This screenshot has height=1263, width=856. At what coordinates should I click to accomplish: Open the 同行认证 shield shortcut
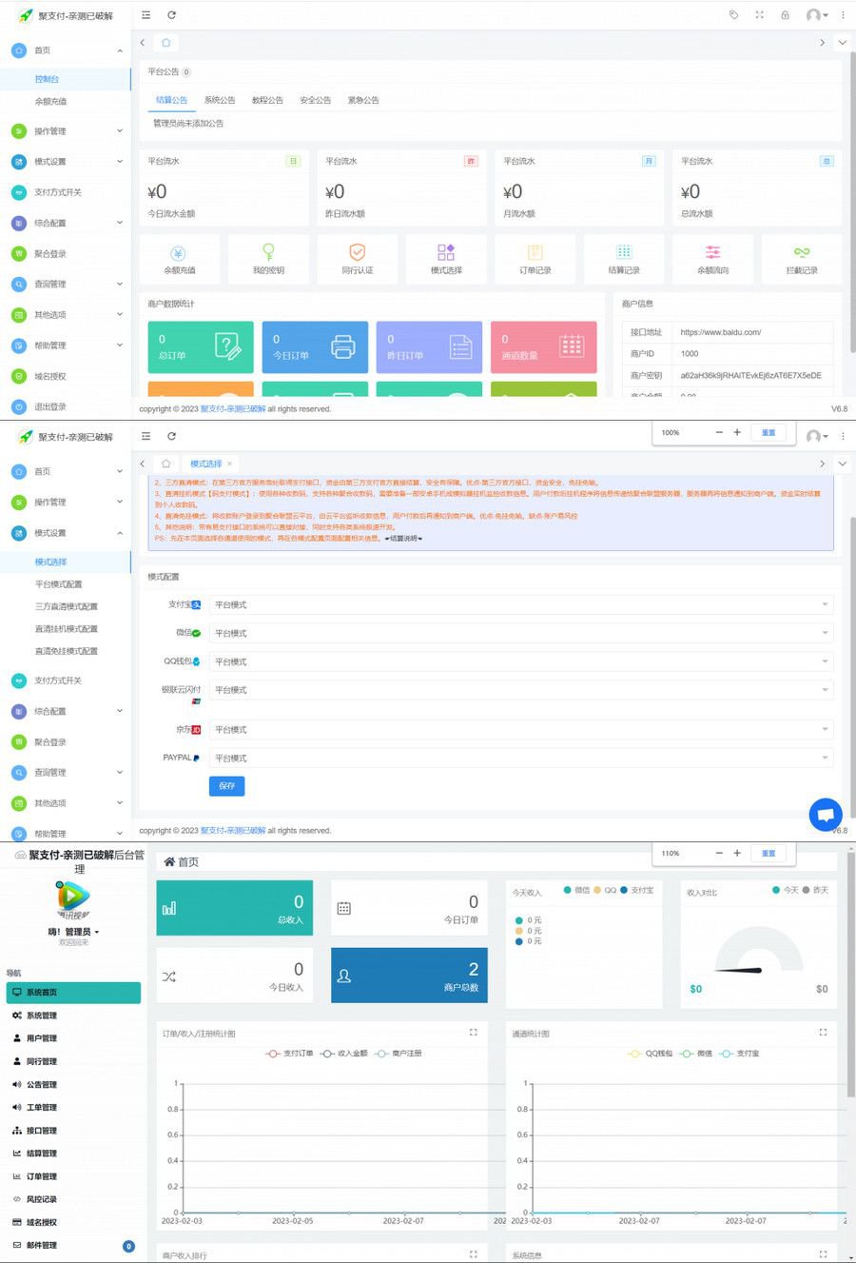click(x=357, y=253)
